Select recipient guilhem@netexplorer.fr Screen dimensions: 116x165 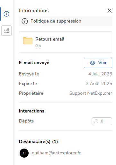(56, 153)
